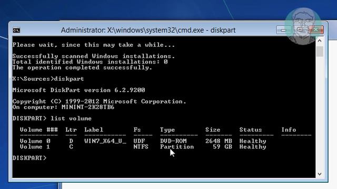Click 'Microsoft DiskPart version 6.2.9200' text

[78, 90]
